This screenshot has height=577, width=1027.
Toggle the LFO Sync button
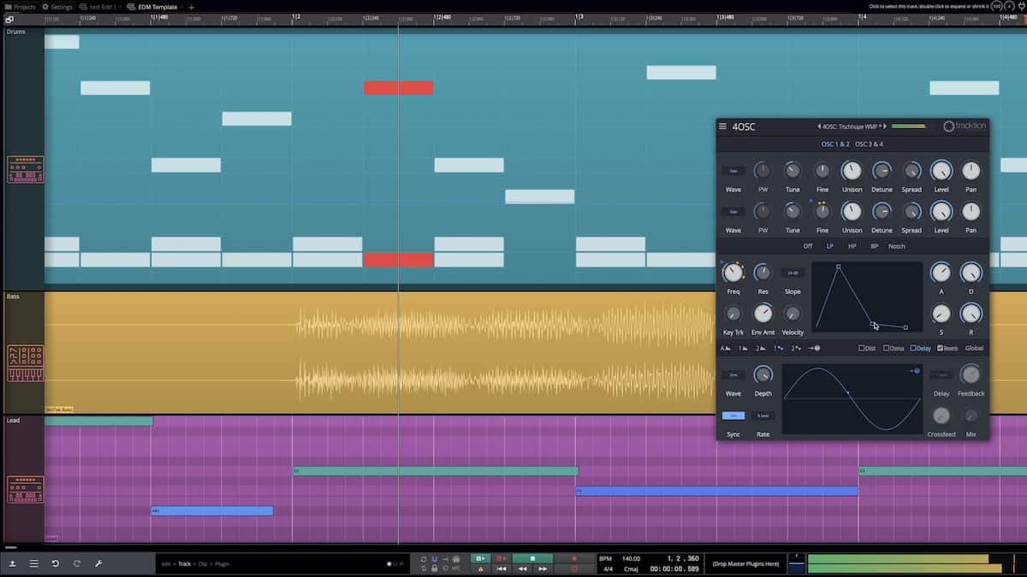click(733, 415)
